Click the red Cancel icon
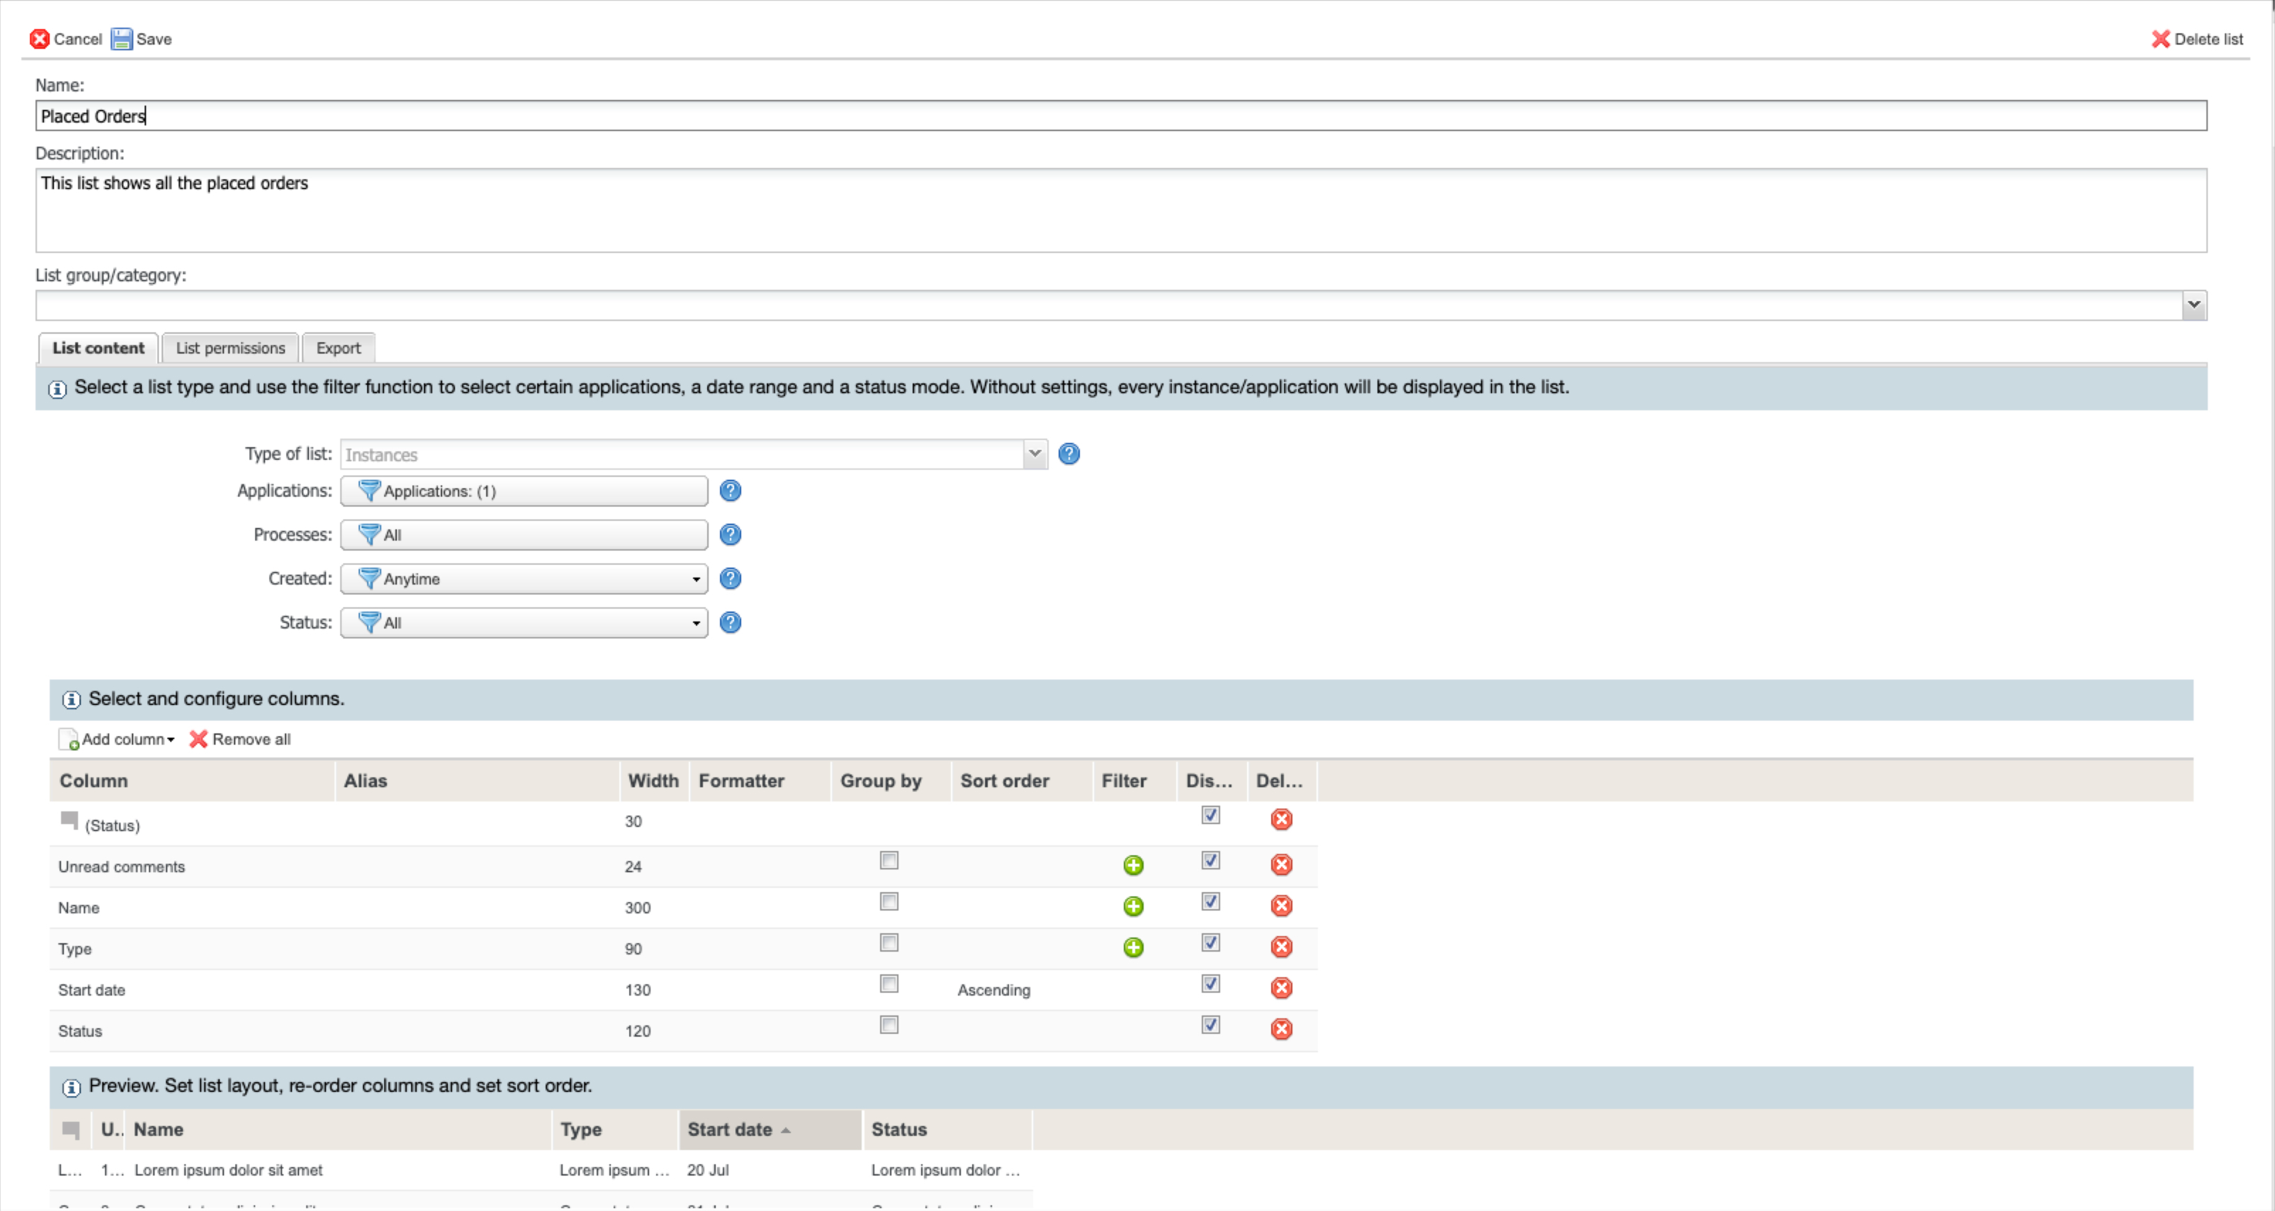 tap(39, 39)
